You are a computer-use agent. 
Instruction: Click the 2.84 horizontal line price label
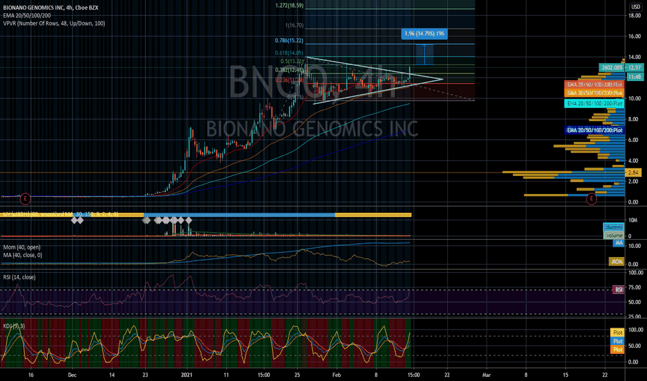(x=633, y=172)
